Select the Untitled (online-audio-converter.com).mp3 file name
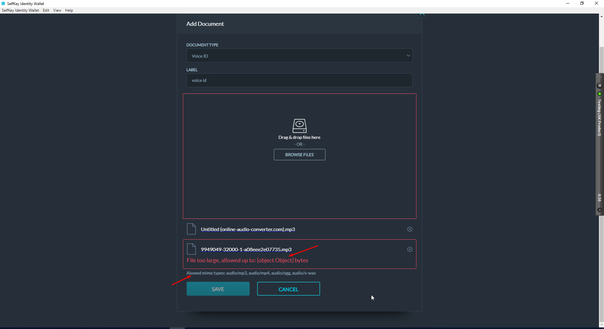Image resolution: width=604 pixels, height=329 pixels. tap(248, 229)
